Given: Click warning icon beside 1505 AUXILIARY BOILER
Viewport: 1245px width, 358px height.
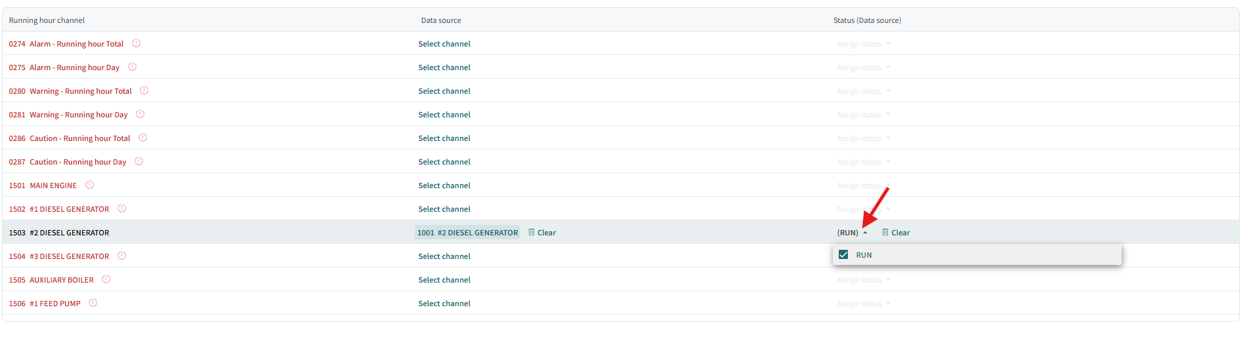Looking at the screenshot, I should tap(106, 279).
